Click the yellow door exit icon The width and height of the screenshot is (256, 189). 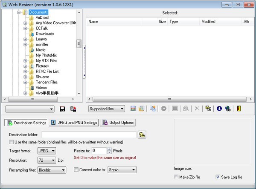[x=239, y=109]
